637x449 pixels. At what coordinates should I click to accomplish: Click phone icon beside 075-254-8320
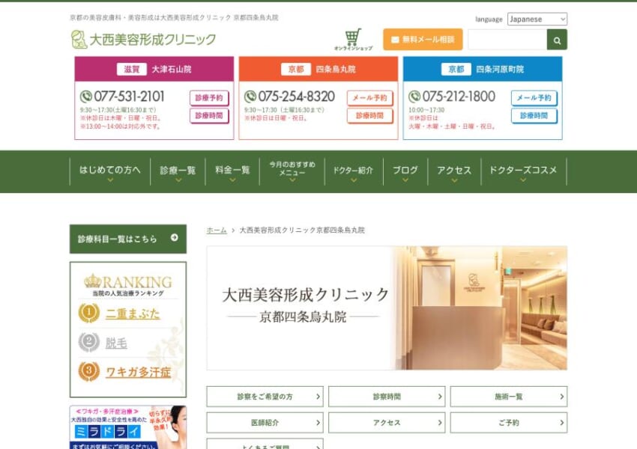tap(250, 97)
